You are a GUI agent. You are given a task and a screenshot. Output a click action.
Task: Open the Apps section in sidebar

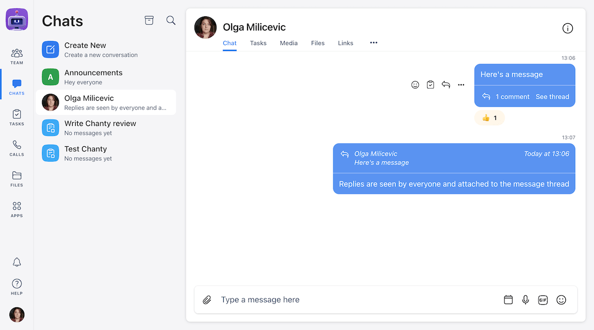[17, 209]
